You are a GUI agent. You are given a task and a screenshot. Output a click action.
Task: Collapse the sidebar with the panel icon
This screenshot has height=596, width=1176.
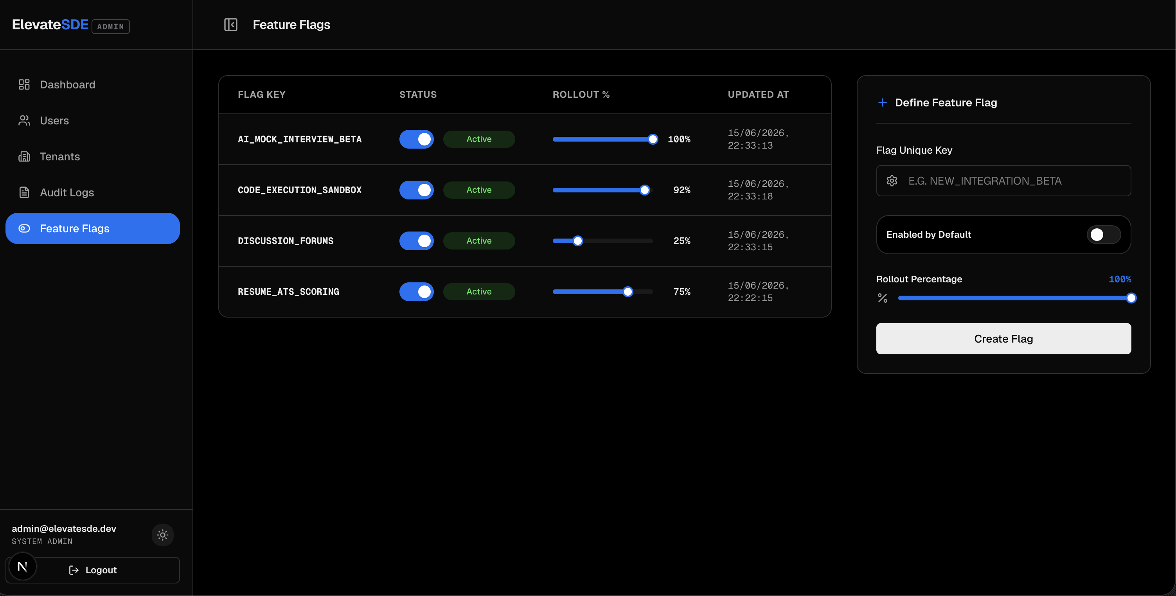(x=230, y=25)
